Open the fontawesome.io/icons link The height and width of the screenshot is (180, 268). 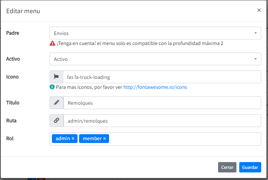pos(155,87)
